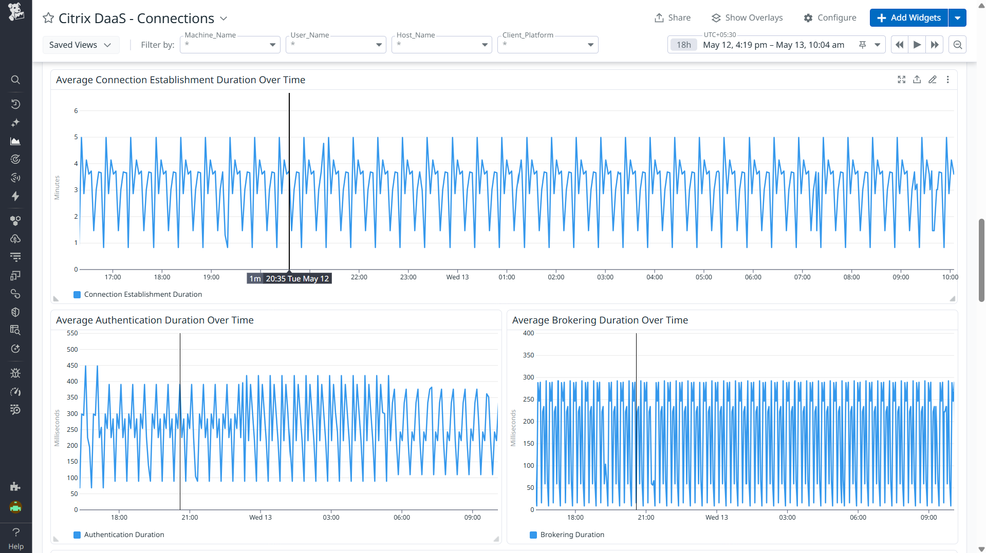The width and height of the screenshot is (986, 553).
Task: Open the Machine_Name filter dropdown
Action: 230,45
